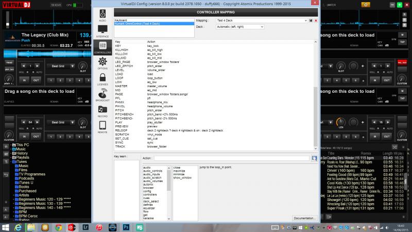The width and height of the screenshot is (412, 232).
Task: Open Photoshop from taskbar
Action: (126, 227)
